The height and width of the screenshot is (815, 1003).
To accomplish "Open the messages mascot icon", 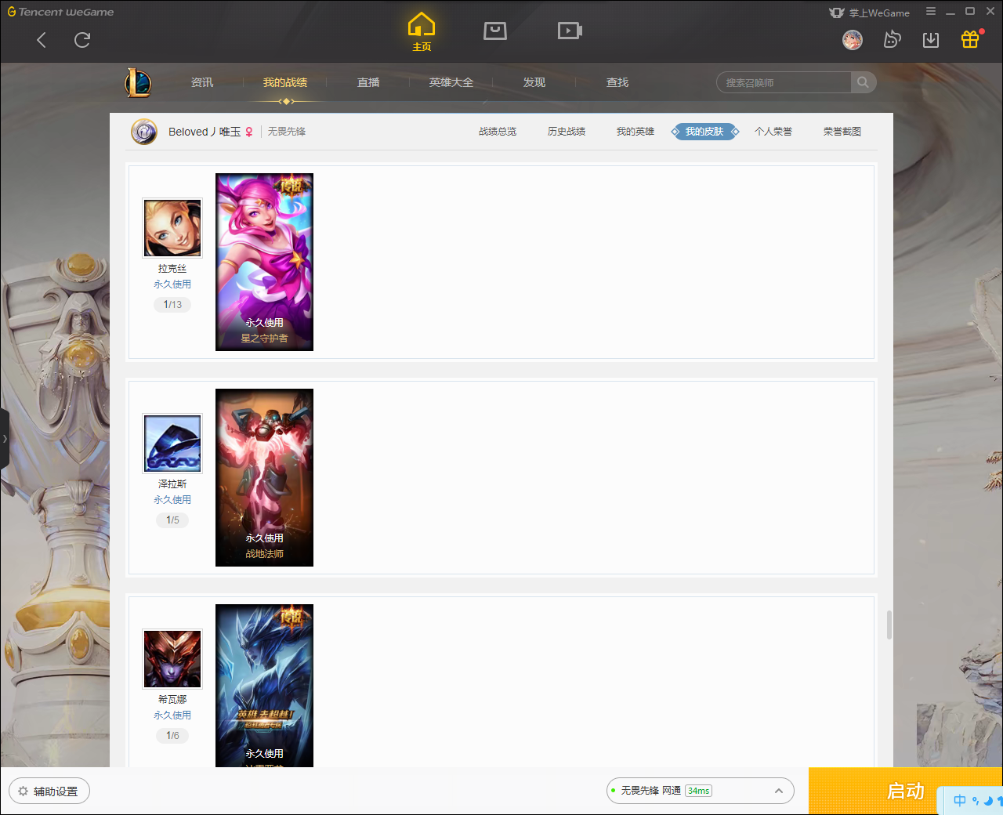I will tap(892, 40).
